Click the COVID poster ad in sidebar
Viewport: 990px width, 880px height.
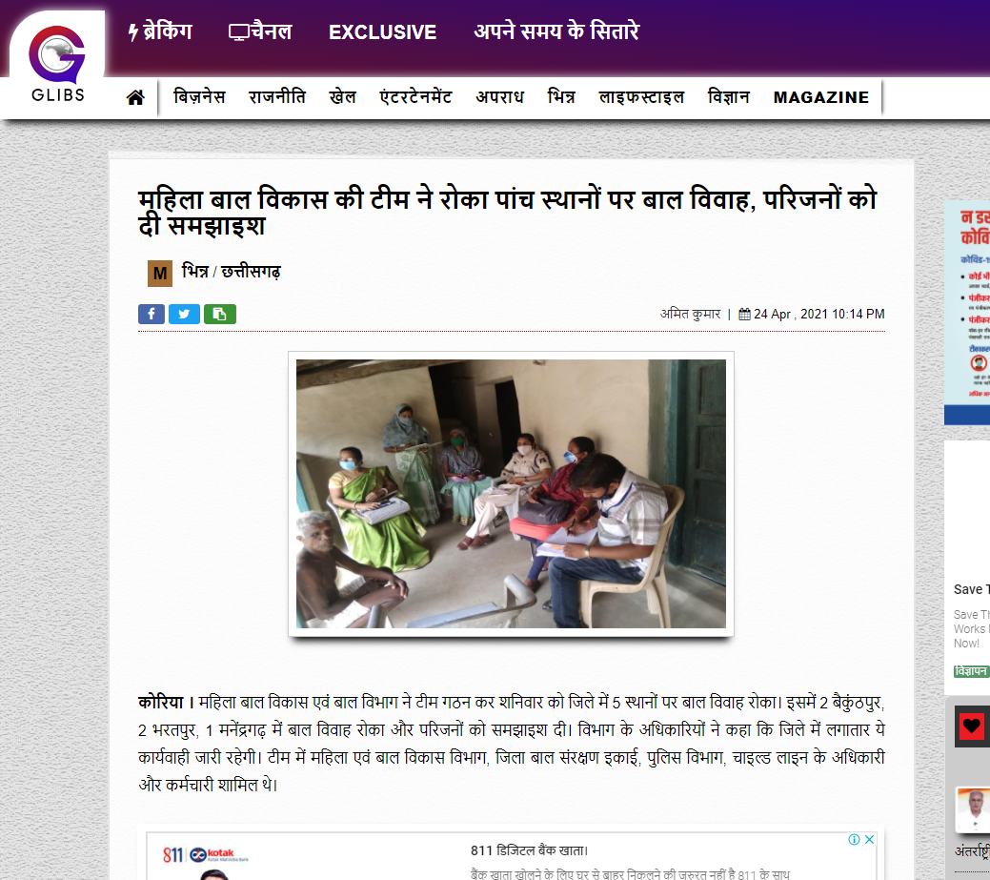click(966, 312)
